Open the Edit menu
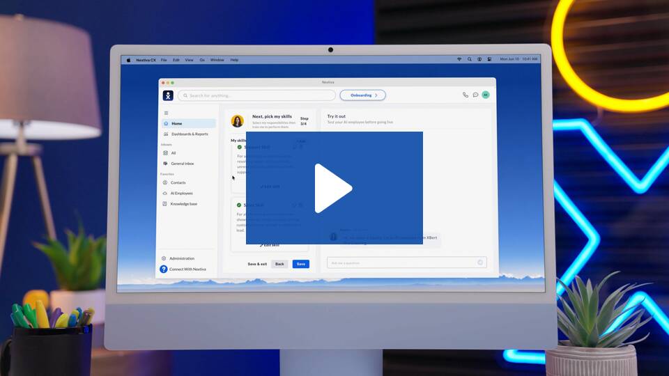669x376 pixels. pyautogui.click(x=176, y=60)
